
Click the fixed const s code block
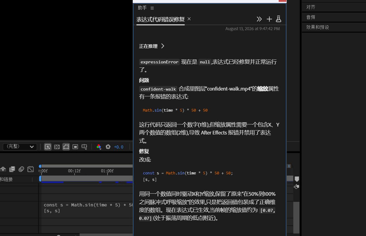(188, 176)
